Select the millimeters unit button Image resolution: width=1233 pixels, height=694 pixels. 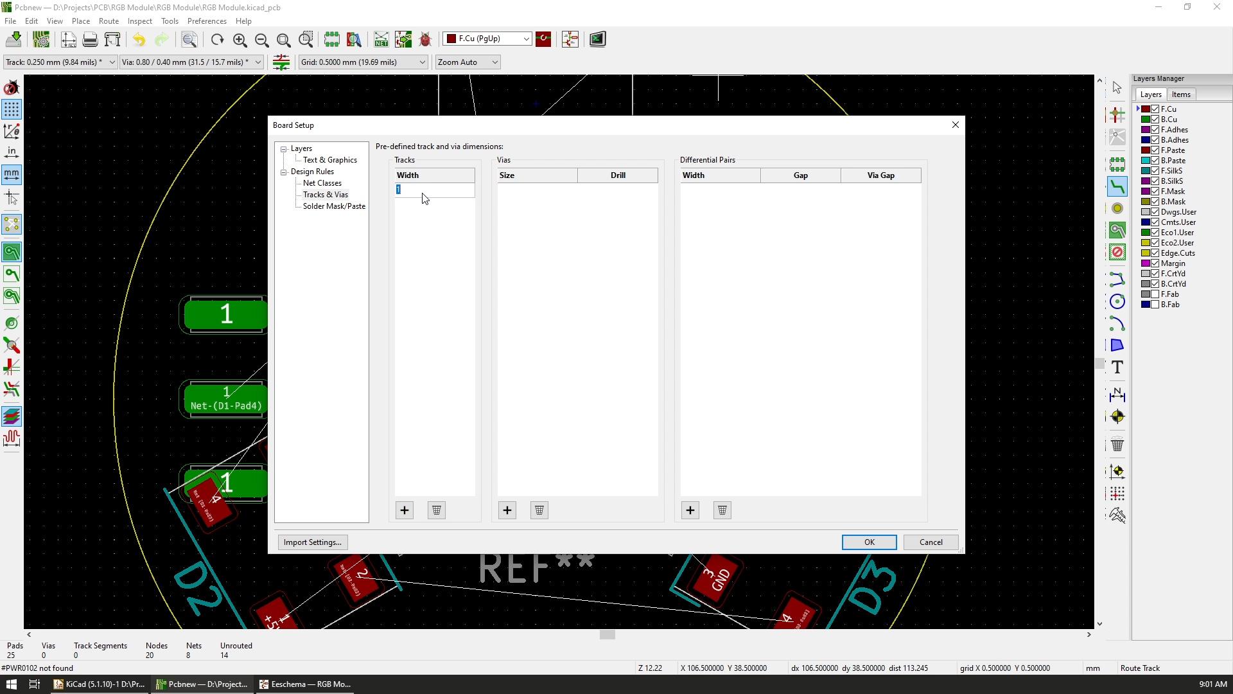[12, 174]
